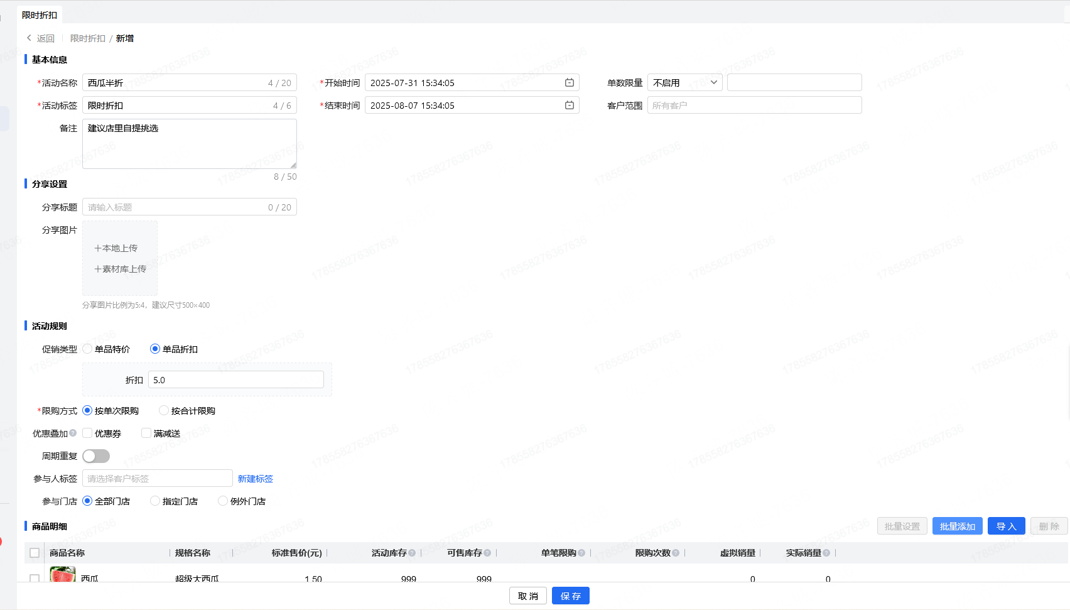Click into the 备注 textarea

tap(190, 144)
